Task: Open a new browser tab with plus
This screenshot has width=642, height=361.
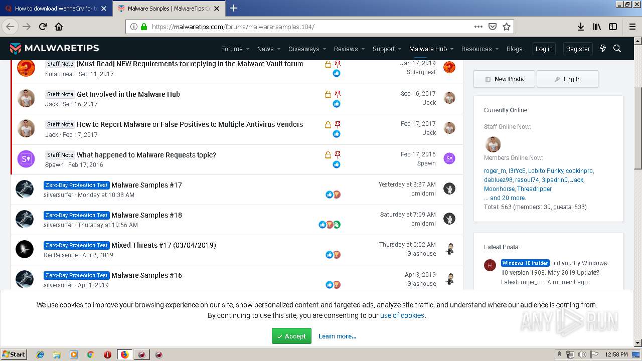Action: [x=233, y=8]
